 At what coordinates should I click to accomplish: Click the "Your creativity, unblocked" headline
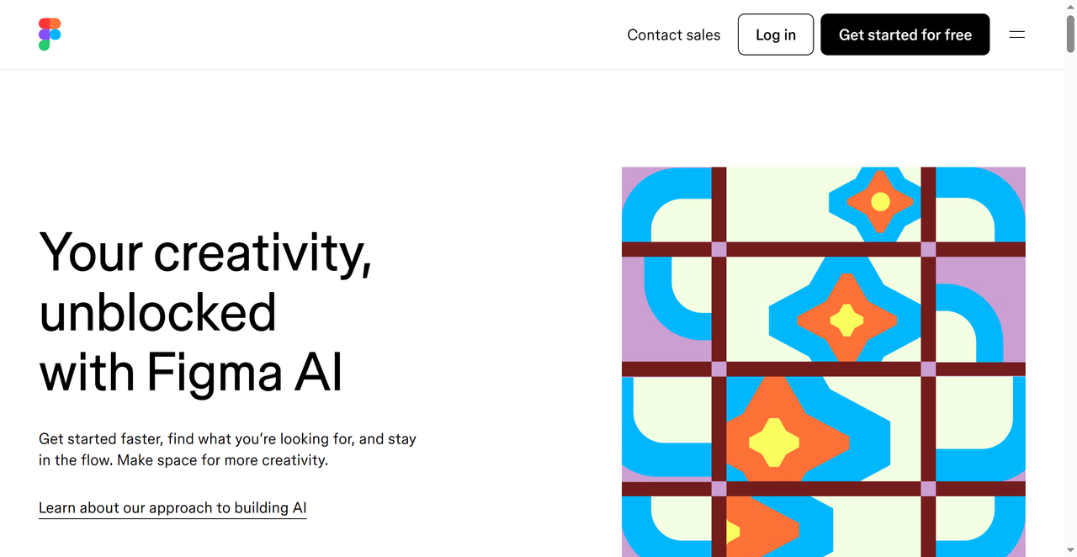205,282
